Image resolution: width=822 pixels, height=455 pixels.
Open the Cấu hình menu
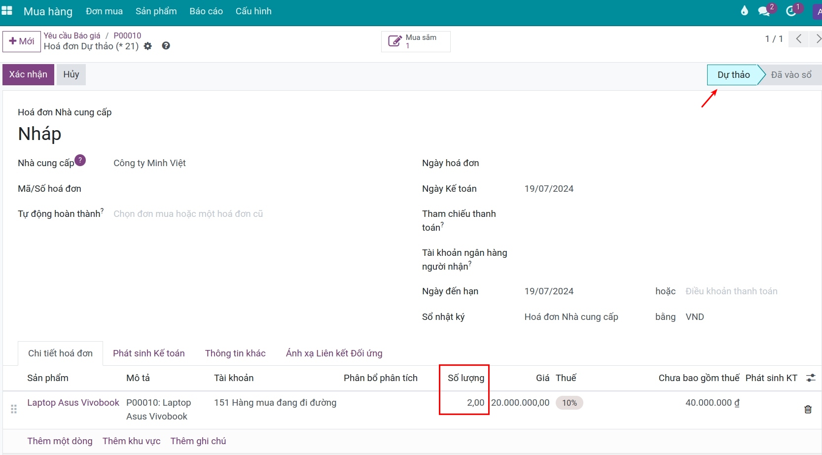coord(253,11)
